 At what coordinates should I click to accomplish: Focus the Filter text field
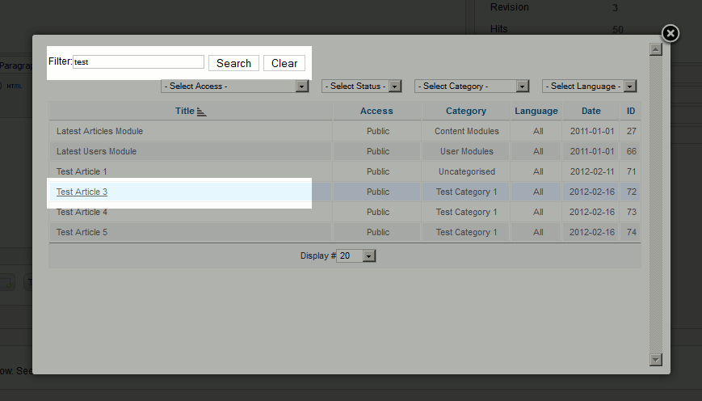point(138,61)
